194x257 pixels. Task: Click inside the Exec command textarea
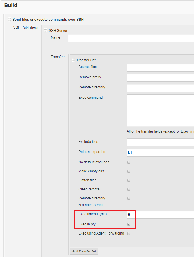(160, 110)
